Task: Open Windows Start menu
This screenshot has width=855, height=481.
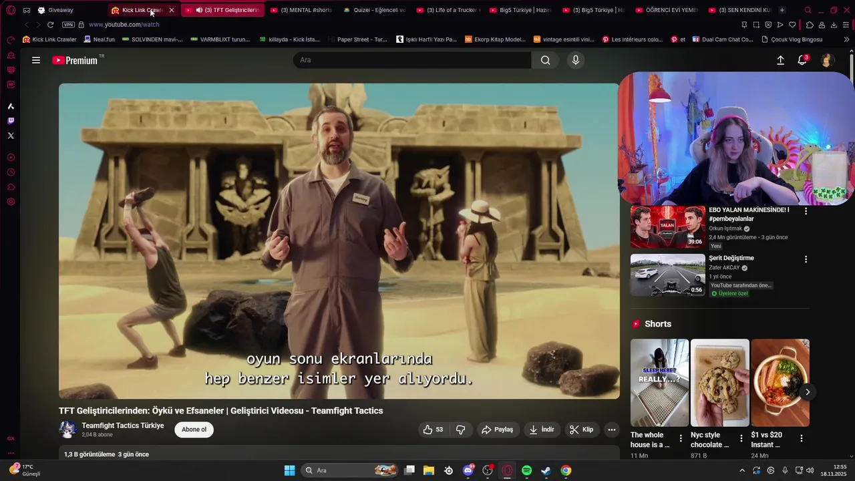Action: (x=289, y=470)
